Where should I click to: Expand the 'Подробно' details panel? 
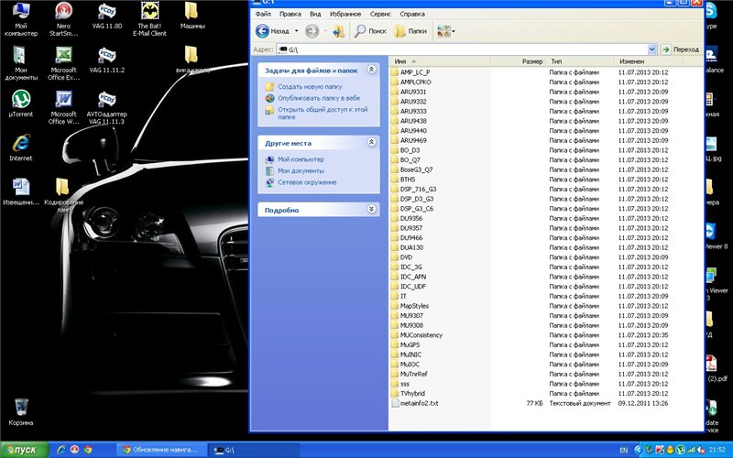371,210
